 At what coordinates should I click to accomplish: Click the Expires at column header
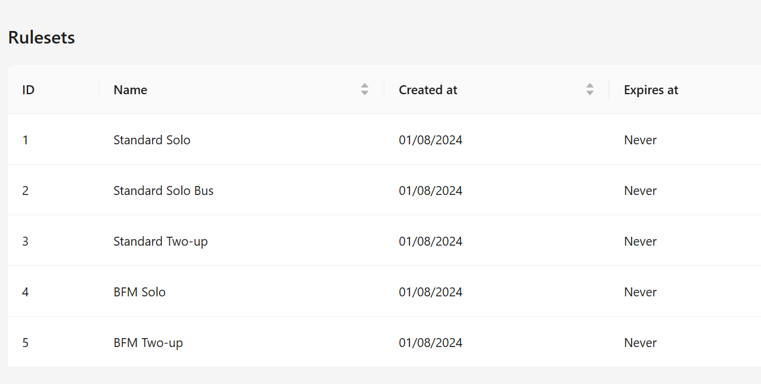[x=685, y=89]
